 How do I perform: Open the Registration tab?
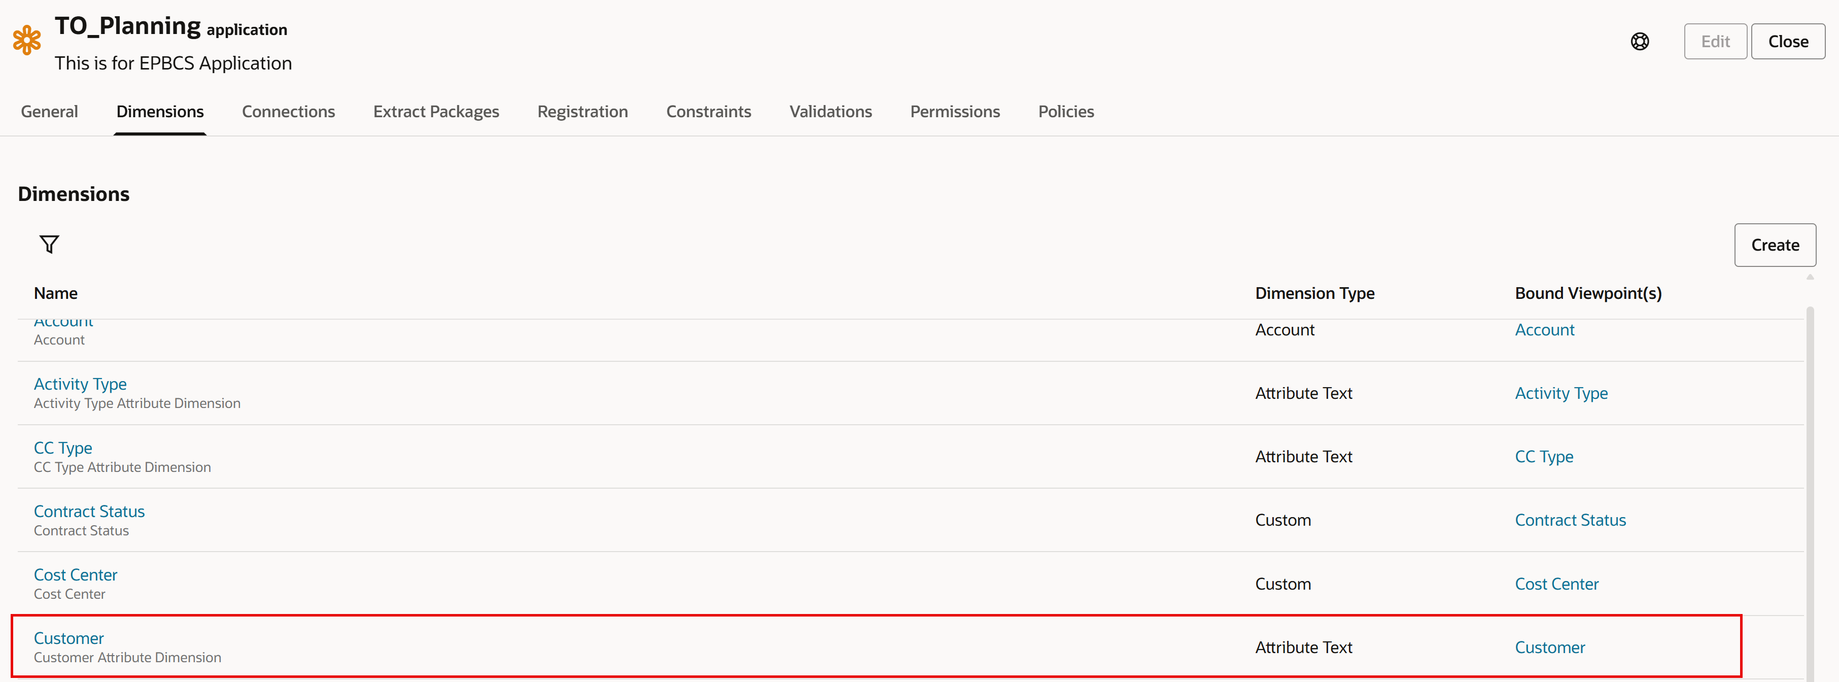[x=582, y=112]
